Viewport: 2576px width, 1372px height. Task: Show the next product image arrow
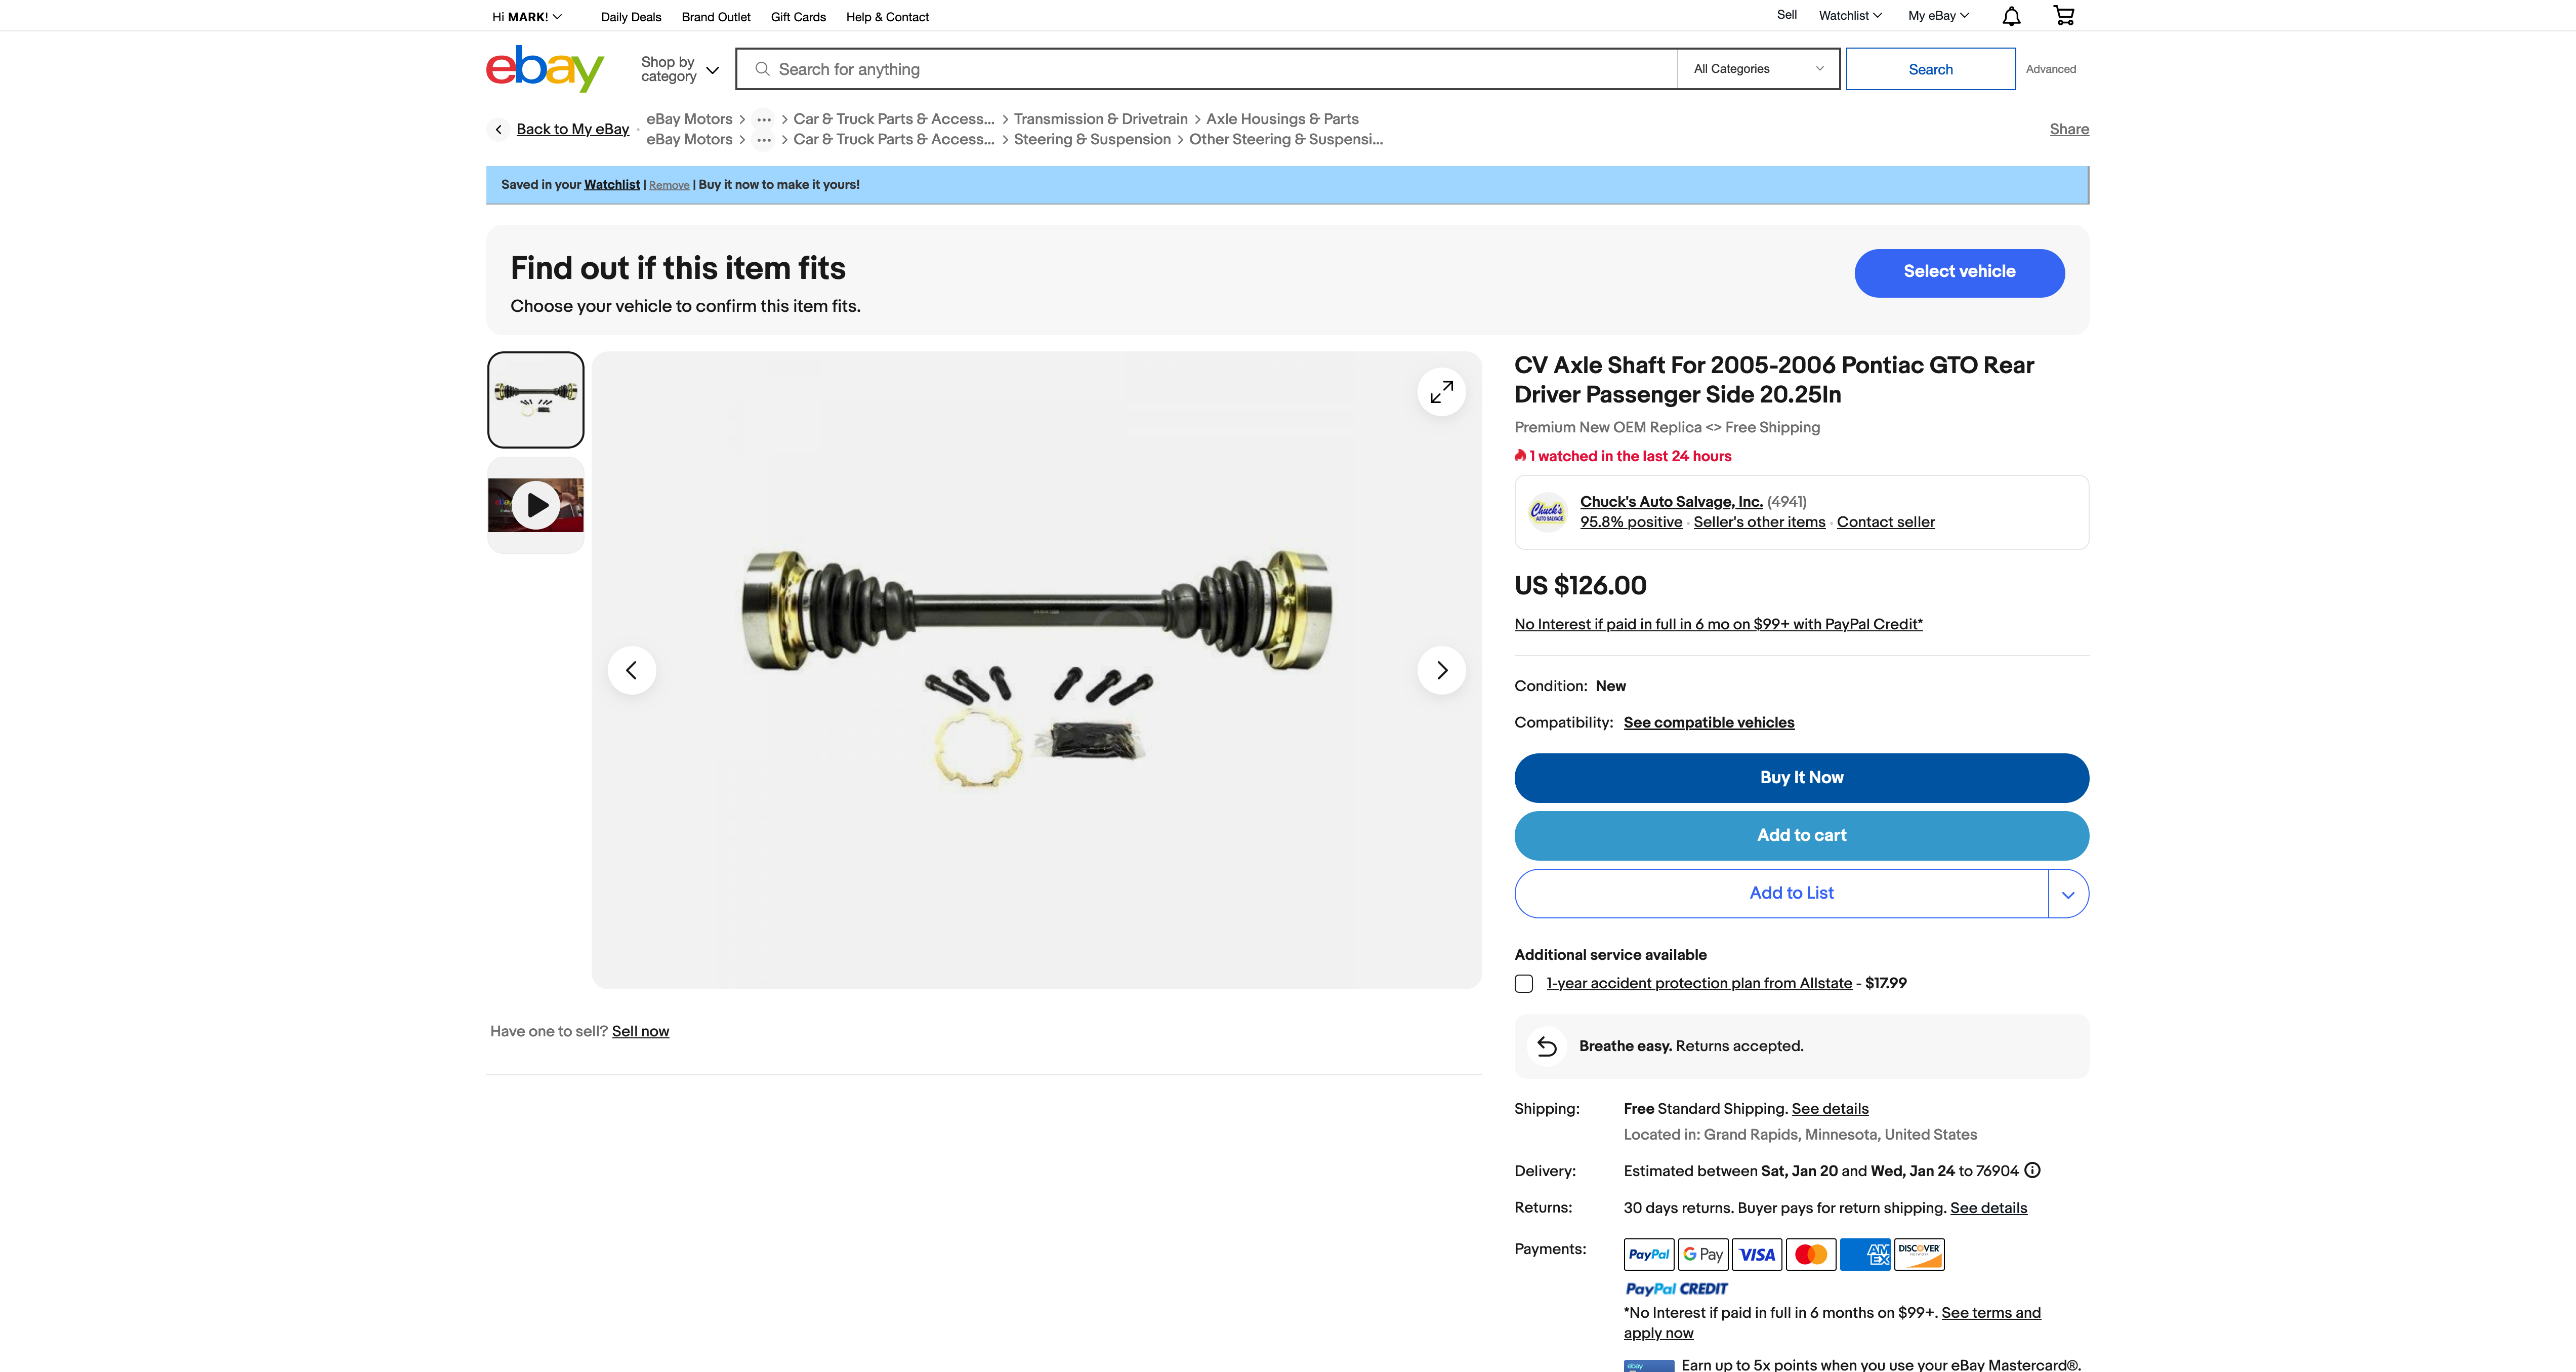click(x=1441, y=670)
